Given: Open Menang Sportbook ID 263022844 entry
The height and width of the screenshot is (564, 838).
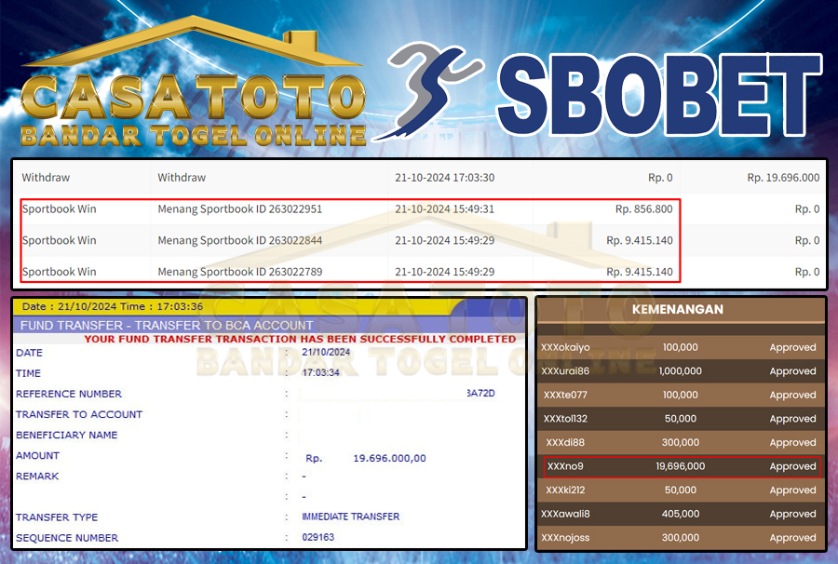Looking at the screenshot, I should (x=240, y=241).
